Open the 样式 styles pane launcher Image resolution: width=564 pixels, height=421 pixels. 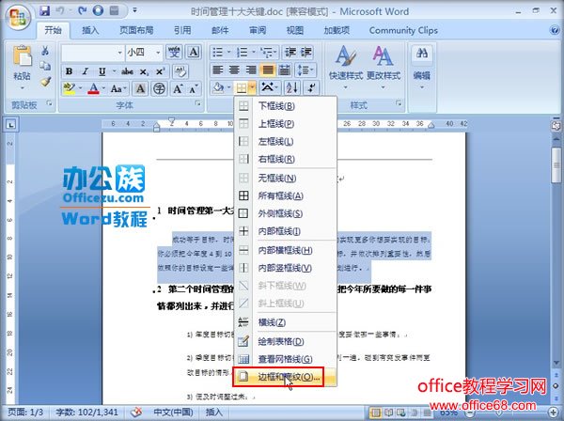pos(399,103)
